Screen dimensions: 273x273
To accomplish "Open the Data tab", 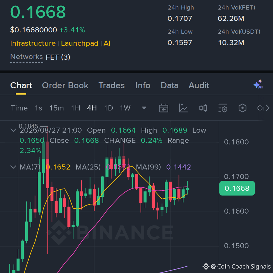I will coord(170,85).
